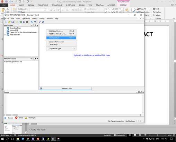Screen dimensions: 176x142
Task: Close the Console panel
Action: click(143, 92)
